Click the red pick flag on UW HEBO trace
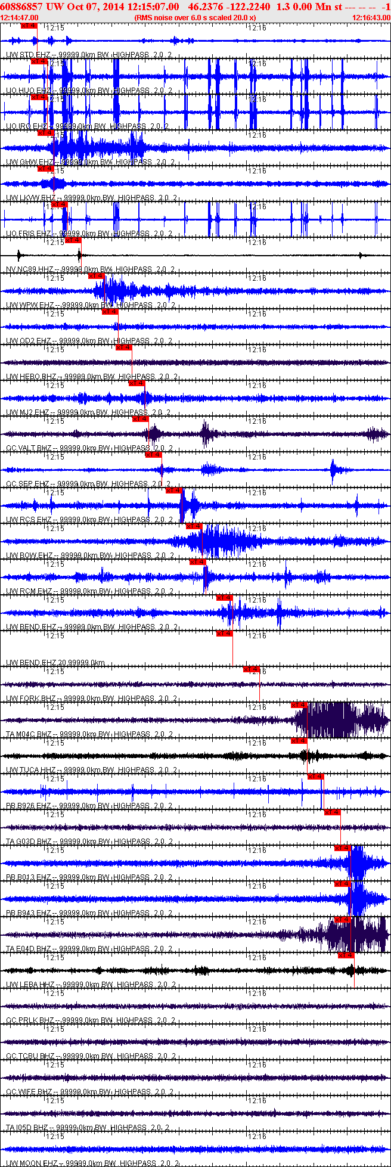391x1167 pixels. 123,347
